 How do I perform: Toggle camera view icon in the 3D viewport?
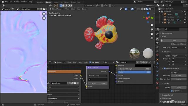pos(152,34)
